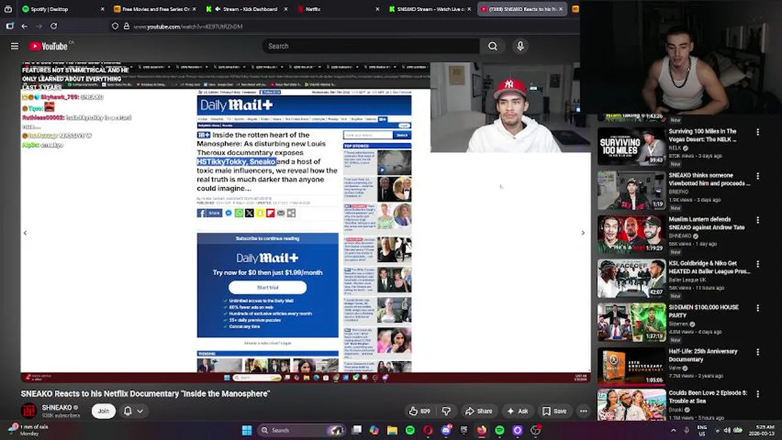Click the Join channel button

pyautogui.click(x=103, y=411)
